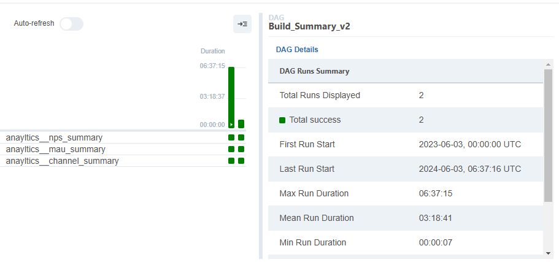Open second run status square for nps_summary

(x=241, y=137)
